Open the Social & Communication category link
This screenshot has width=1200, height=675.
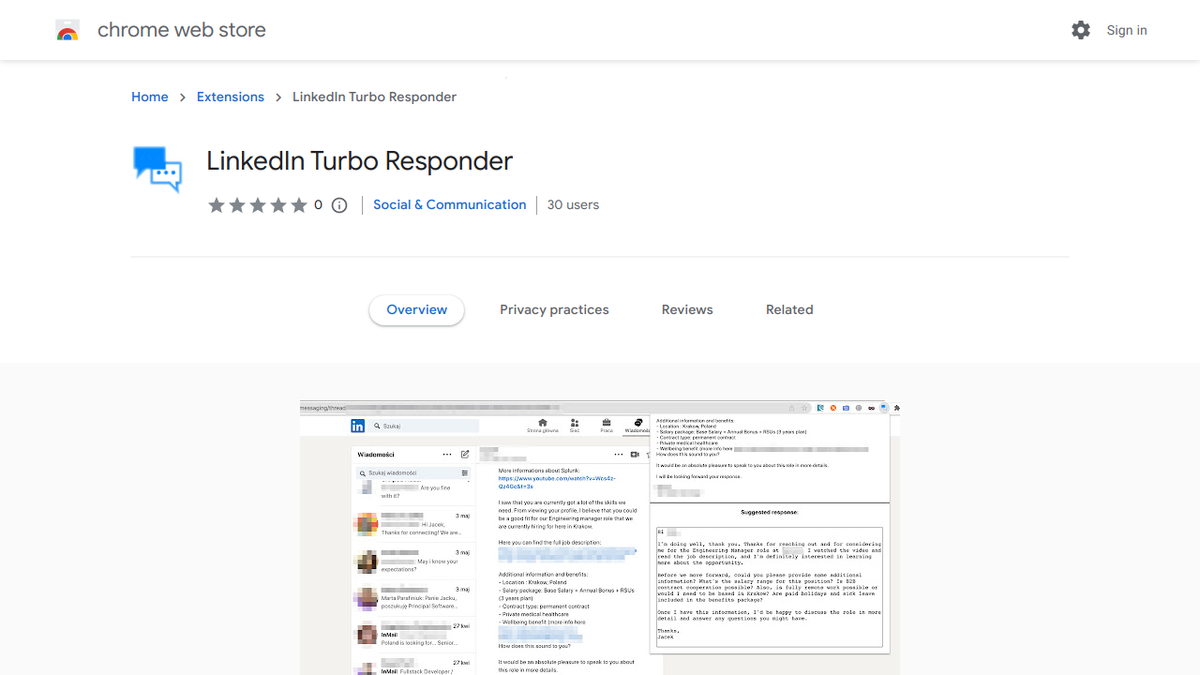coord(450,204)
